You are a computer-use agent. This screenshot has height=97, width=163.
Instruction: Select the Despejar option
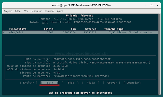[132, 83]
